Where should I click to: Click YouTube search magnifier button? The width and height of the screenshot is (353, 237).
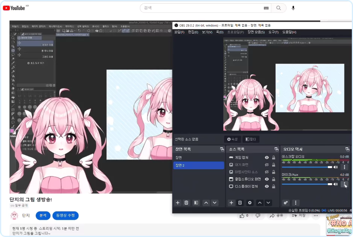point(279,8)
